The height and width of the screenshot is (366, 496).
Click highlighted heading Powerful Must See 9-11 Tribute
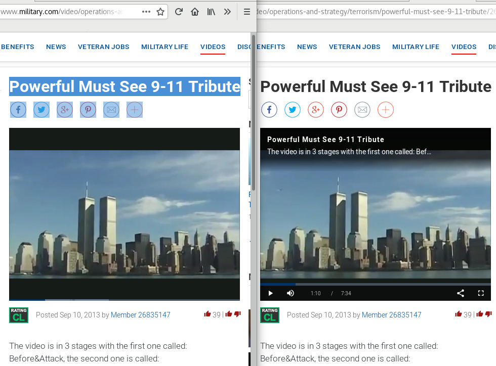click(x=125, y=86)
